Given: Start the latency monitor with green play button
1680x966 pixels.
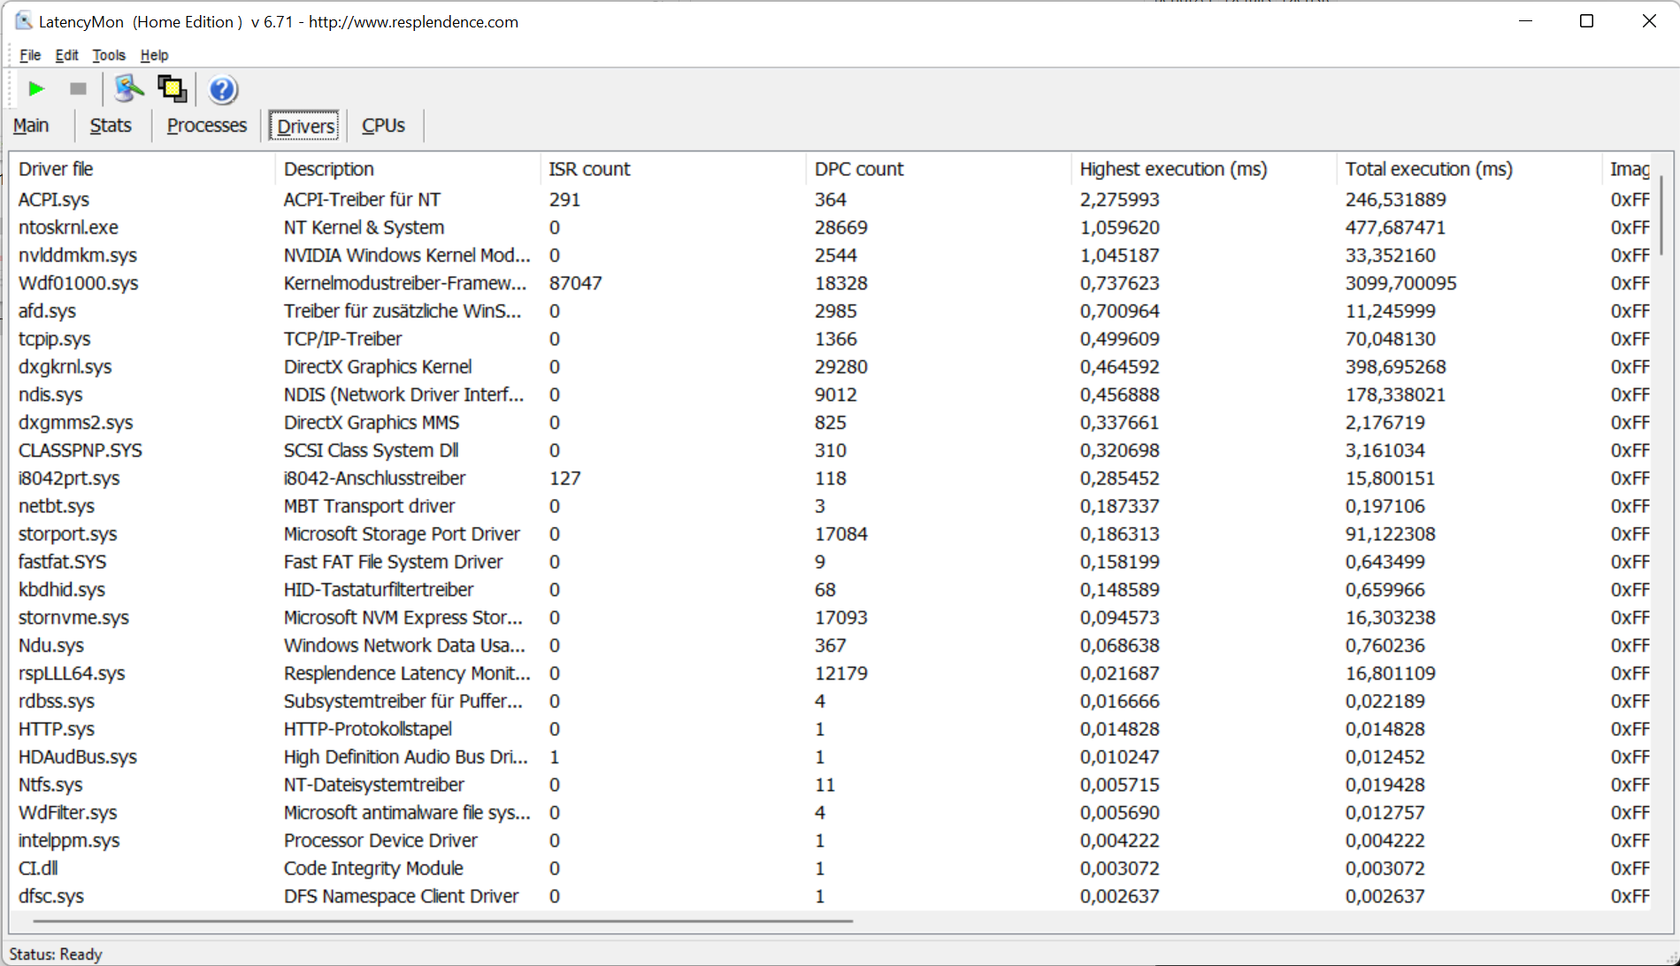Looking at the screenshot, I should (36, 88).
